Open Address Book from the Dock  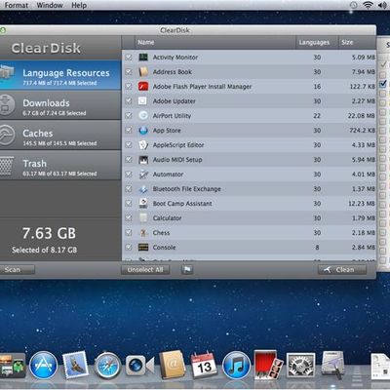coord(173,365)
